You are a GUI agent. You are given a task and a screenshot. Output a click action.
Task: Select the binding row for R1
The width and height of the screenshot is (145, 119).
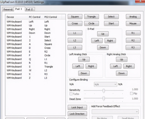click(35, 63)
